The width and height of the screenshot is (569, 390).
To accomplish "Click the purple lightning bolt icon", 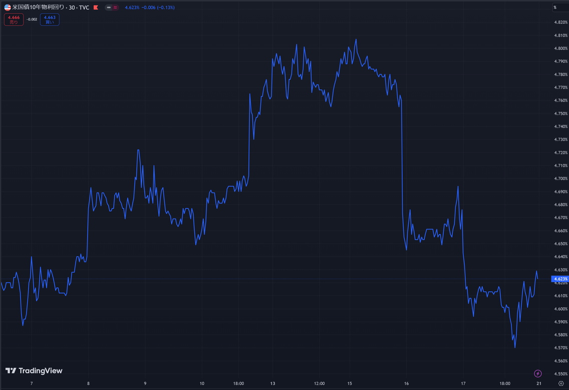I will tap(538, 373).
